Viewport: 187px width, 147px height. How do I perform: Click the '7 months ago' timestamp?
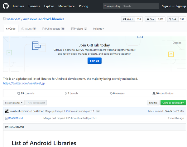176,118
